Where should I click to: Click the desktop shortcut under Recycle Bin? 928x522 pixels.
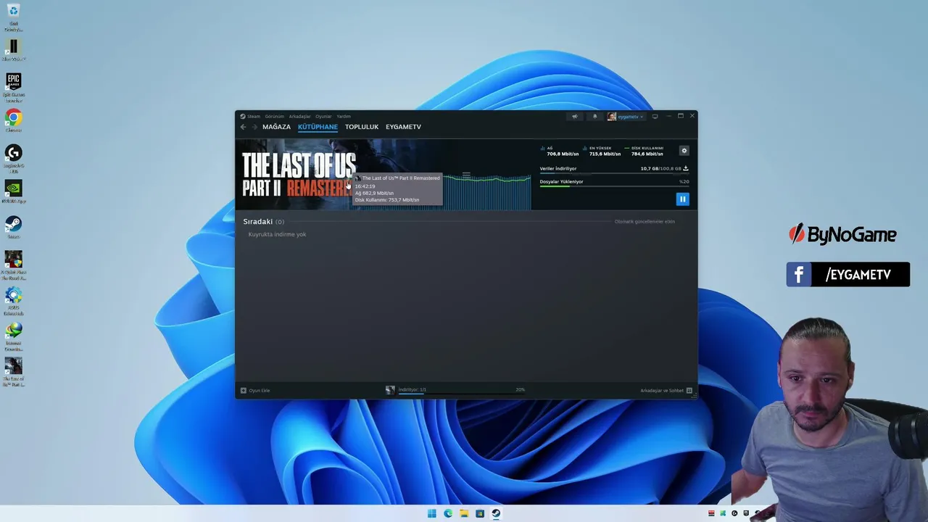(x=13, y=50)
